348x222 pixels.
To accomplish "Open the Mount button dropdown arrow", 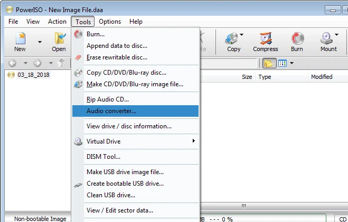I will click(x=337, y=35).
